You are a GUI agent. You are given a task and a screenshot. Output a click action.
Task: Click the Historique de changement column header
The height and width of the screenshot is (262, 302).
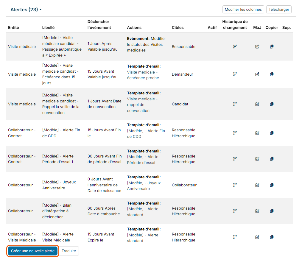tap(235, 24)
